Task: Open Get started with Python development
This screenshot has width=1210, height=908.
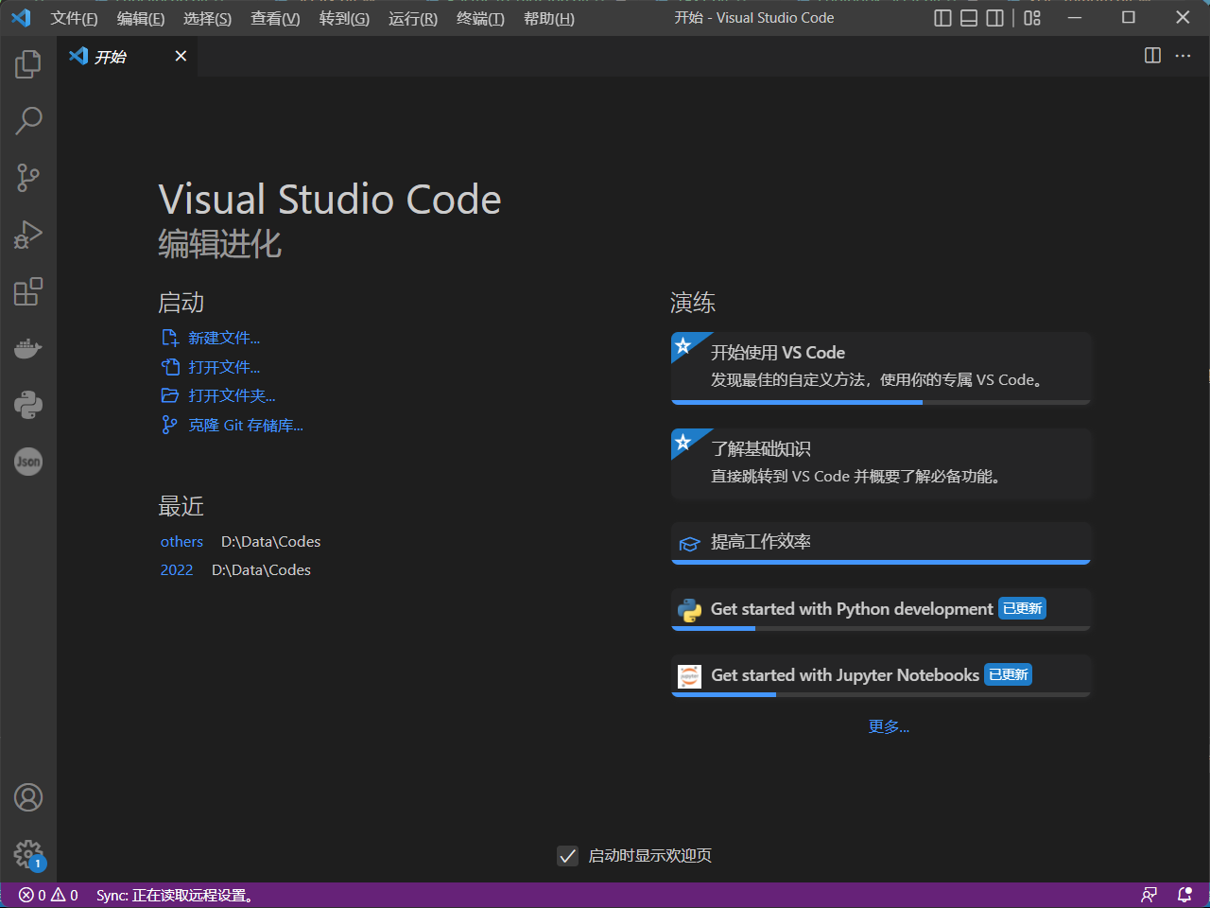Action: [881, 609]
